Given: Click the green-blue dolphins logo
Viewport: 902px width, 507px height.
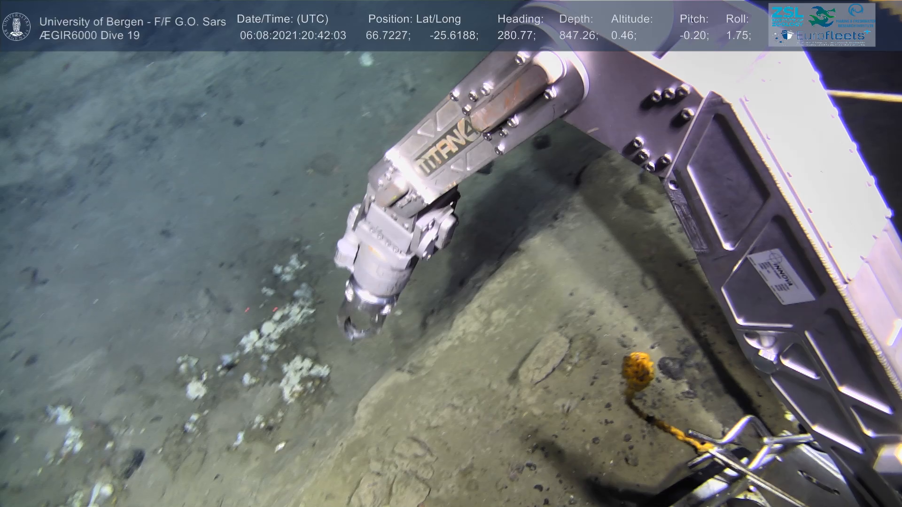Looking at the screenshot, I should pos(822,16).
